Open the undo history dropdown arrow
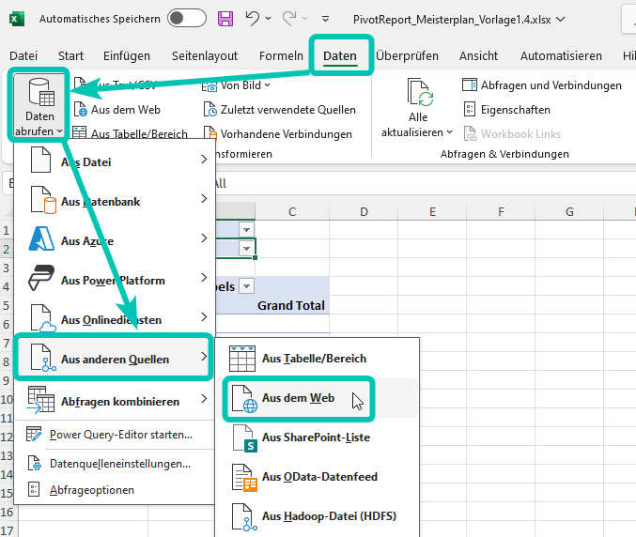This screenshot has width=636, height=537. 268,19
